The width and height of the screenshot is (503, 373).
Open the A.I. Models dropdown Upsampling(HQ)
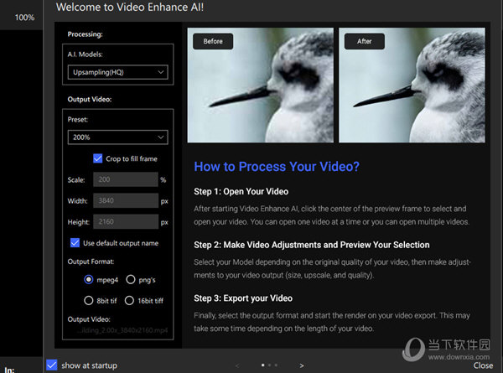tap(117, 72)
